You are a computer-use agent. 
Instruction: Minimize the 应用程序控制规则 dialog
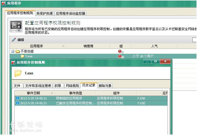click(x=147, y=62)
